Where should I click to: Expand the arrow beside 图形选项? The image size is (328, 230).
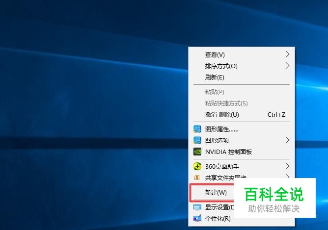[288, 140]
